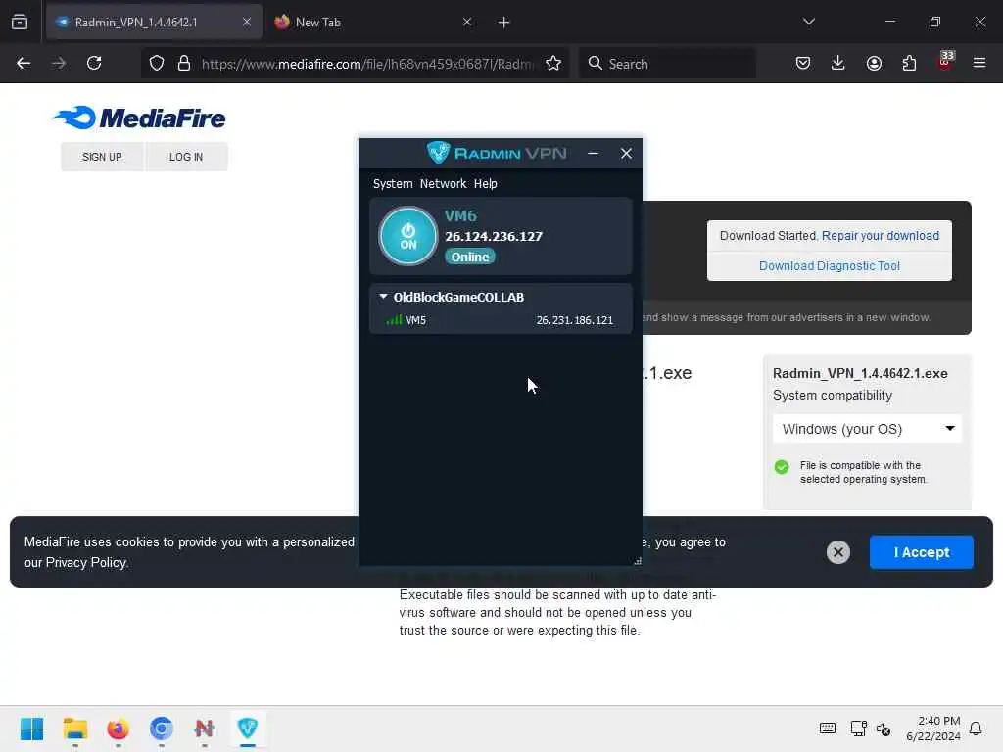Open the Extensions puzzle icon
Image resolution: width=1003 pixels, height=752 pixels.
coord(909,64)
